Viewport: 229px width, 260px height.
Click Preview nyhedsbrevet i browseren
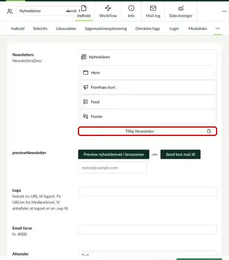(114, 154)
